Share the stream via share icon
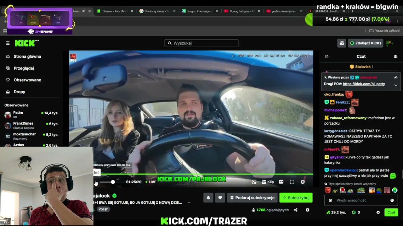This screenshot has width=403, height=226. click(x=296, y=210)
